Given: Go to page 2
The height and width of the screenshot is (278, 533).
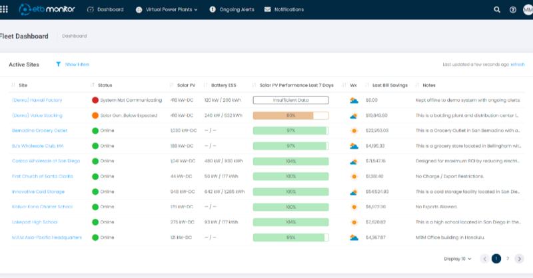Looking at the screenshot, I should [x=508, y=259].
